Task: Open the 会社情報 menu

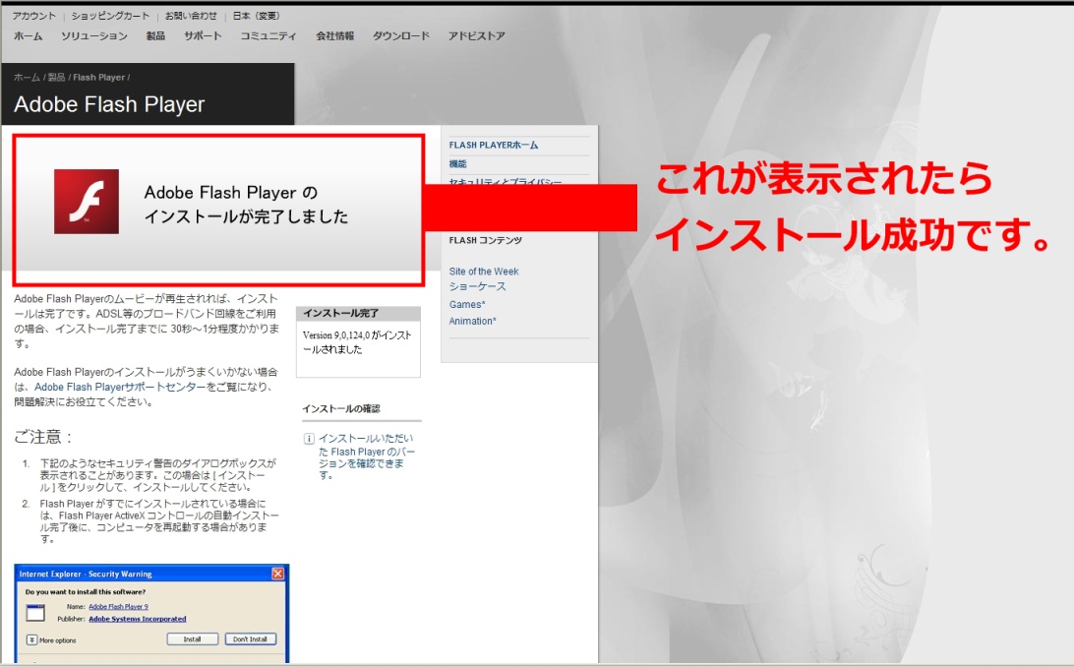Action: 335,36
